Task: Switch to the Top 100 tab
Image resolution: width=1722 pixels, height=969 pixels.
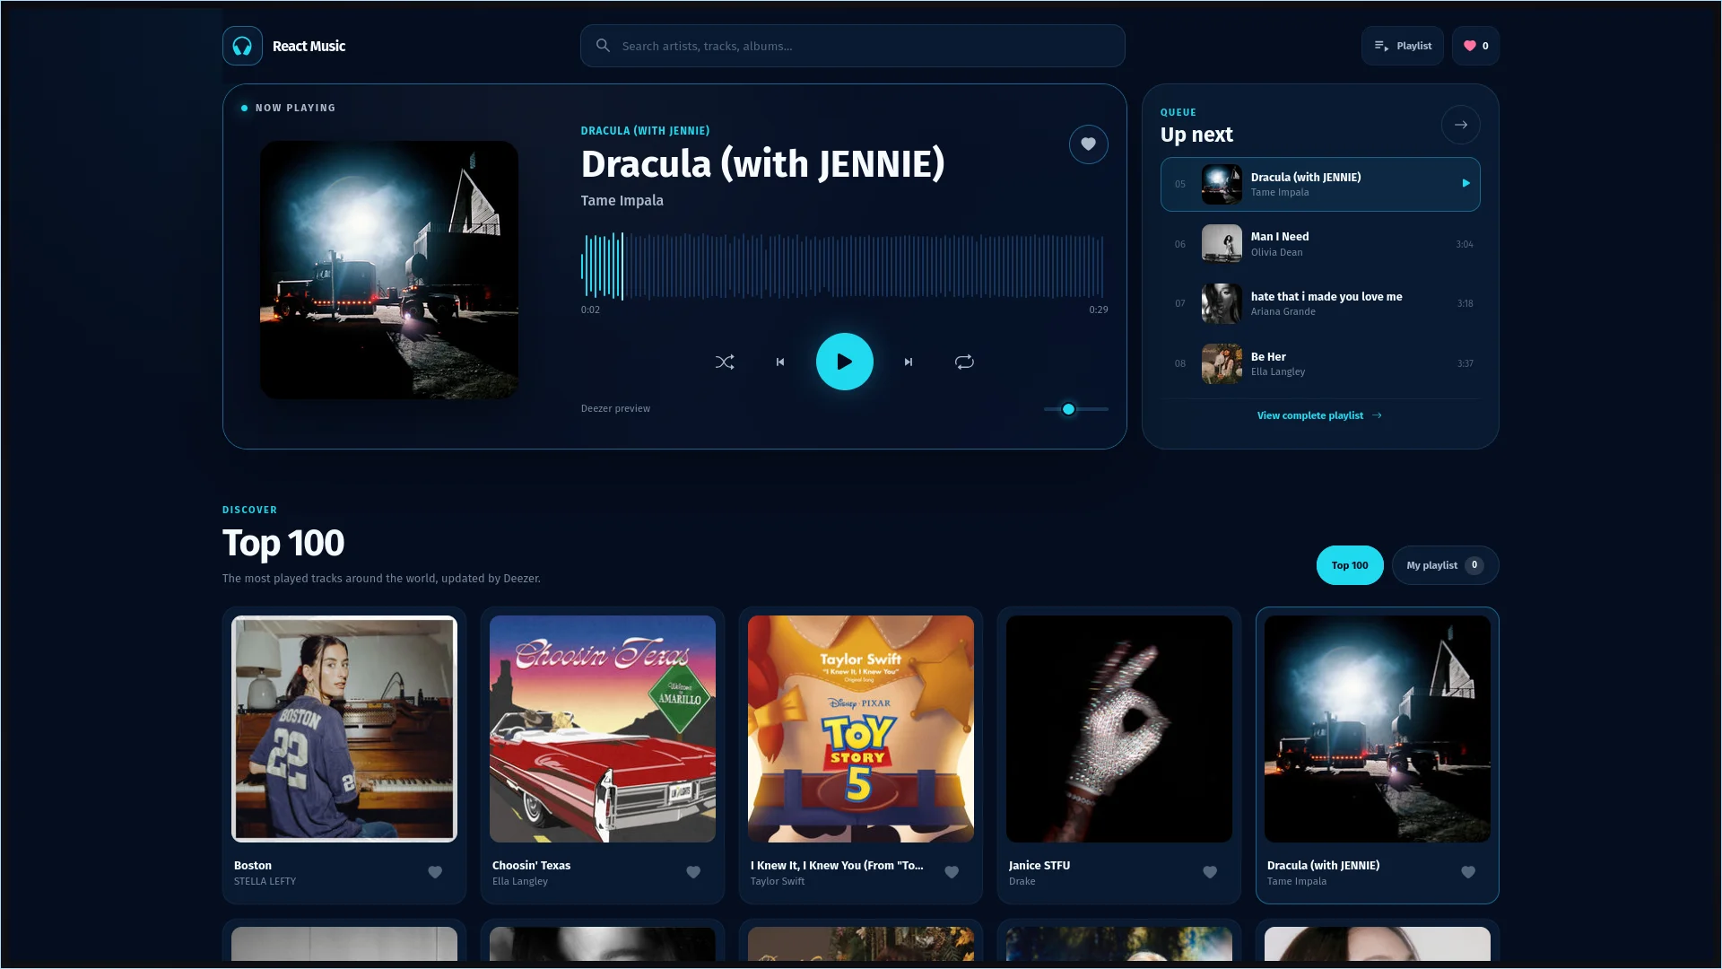Action: [1349, 565]
